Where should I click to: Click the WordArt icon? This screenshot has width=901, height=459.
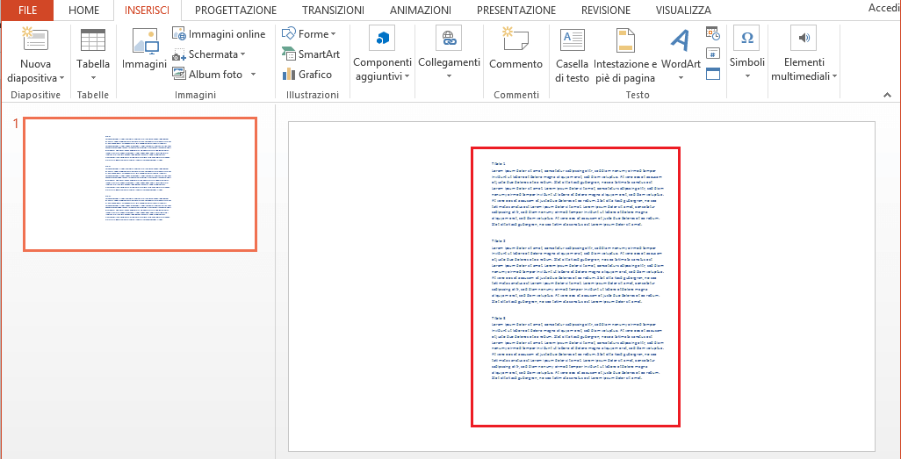pos(681,39)
